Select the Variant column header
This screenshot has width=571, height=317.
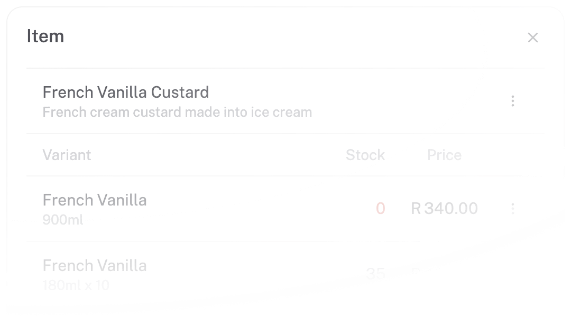[x=67, y=155]
